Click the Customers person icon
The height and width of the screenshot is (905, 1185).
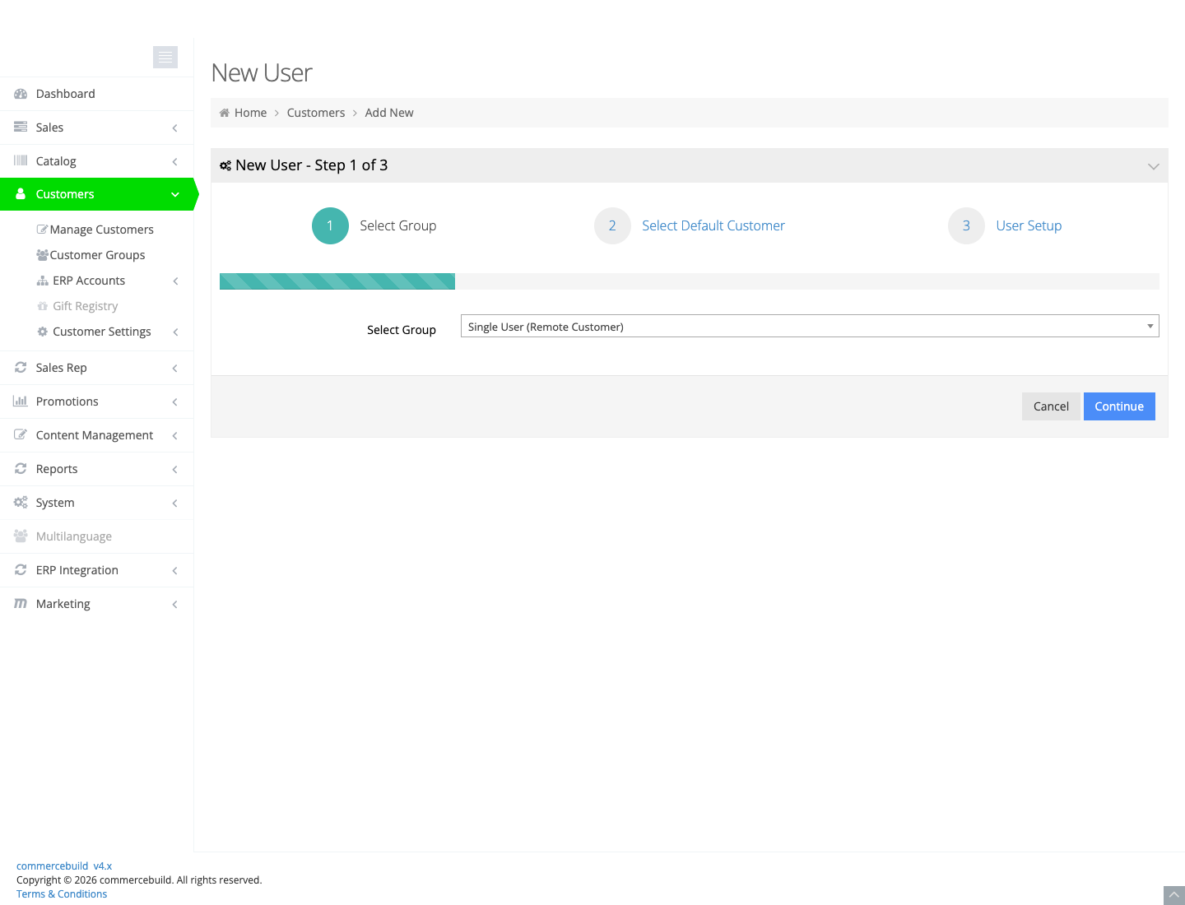click(x=21, y=194)
